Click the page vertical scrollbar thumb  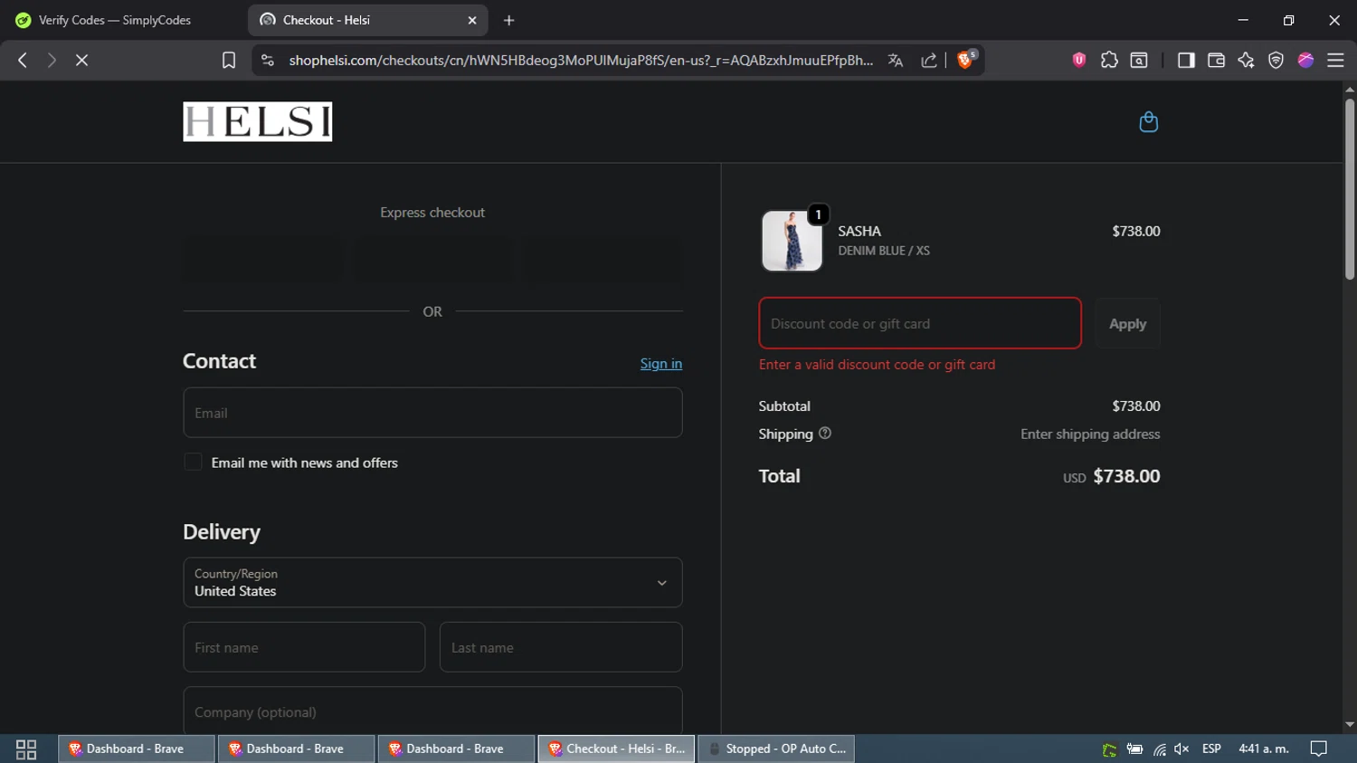1350,188
